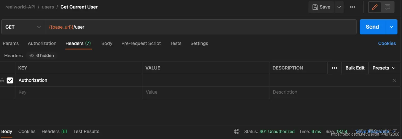402x139 pixels.
Task: Open the Cookies link
Action: pyautogui.click(x=387, y=43)
